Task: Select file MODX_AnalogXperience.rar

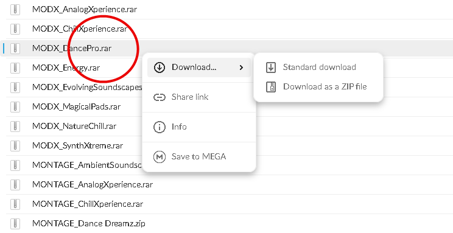Action: (85, 10)
